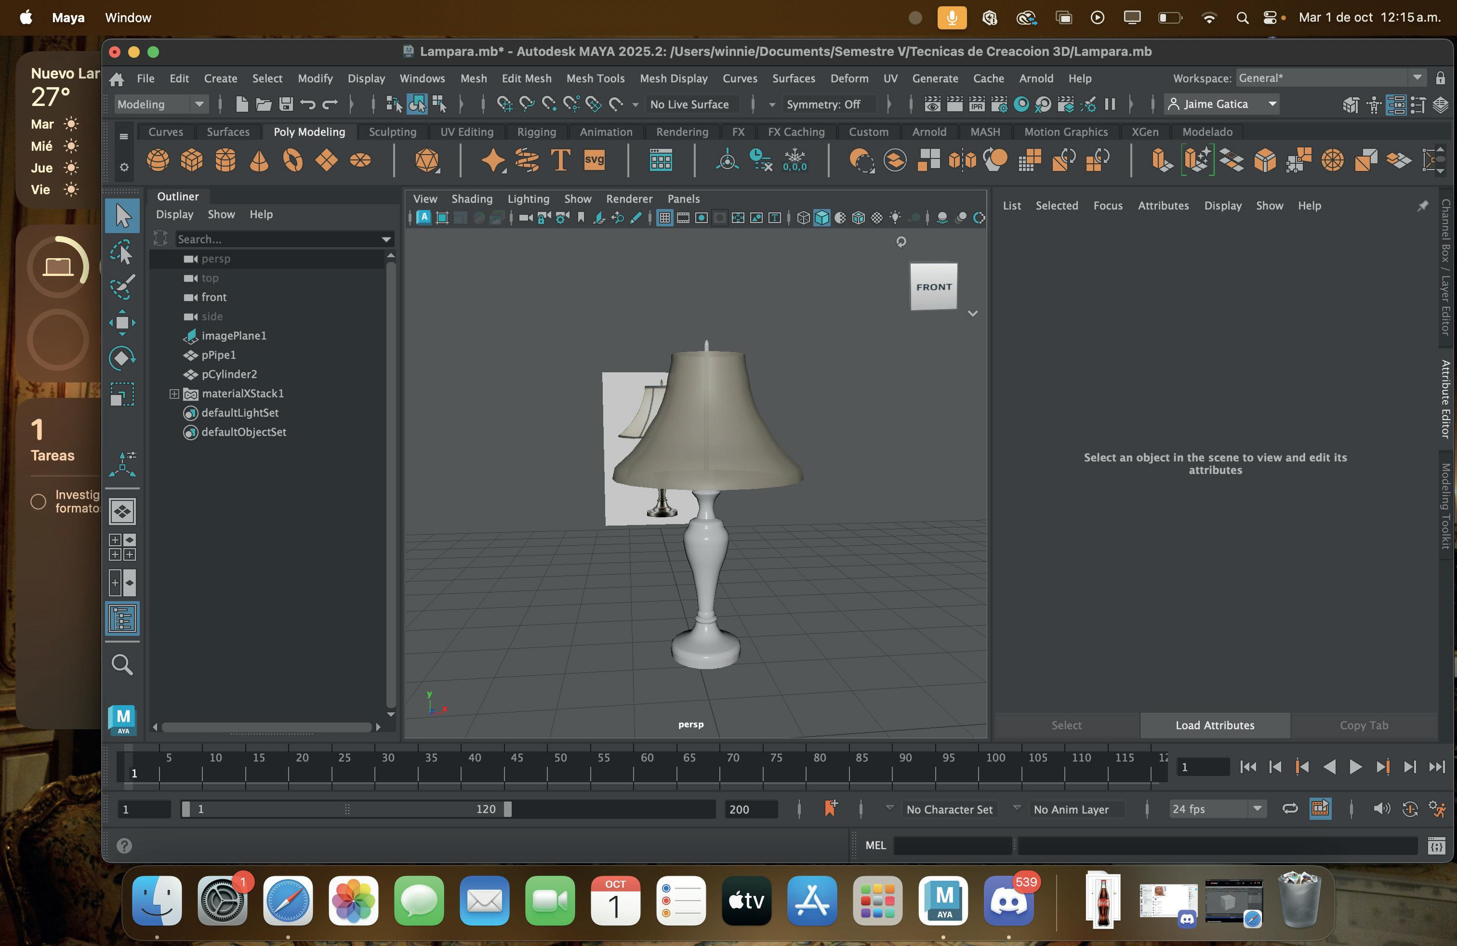This screenshot has height=946, width=1457.
Task: Click the polygon sphere shelf icon
Action: (158, 161)
